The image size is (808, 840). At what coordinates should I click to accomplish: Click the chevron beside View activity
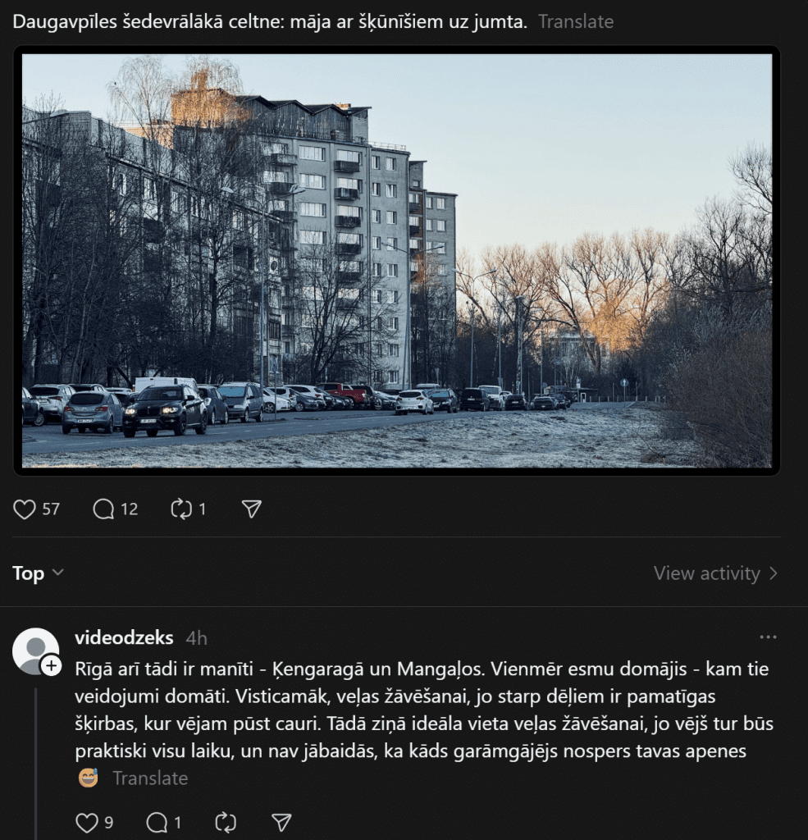(774, 573)
